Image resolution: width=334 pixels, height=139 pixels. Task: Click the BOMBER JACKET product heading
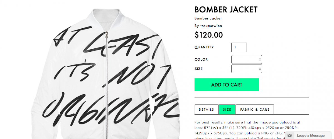226,9
